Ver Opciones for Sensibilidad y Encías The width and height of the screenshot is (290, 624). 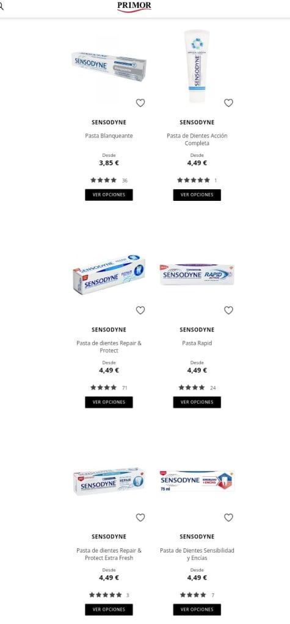pos(197,610)
